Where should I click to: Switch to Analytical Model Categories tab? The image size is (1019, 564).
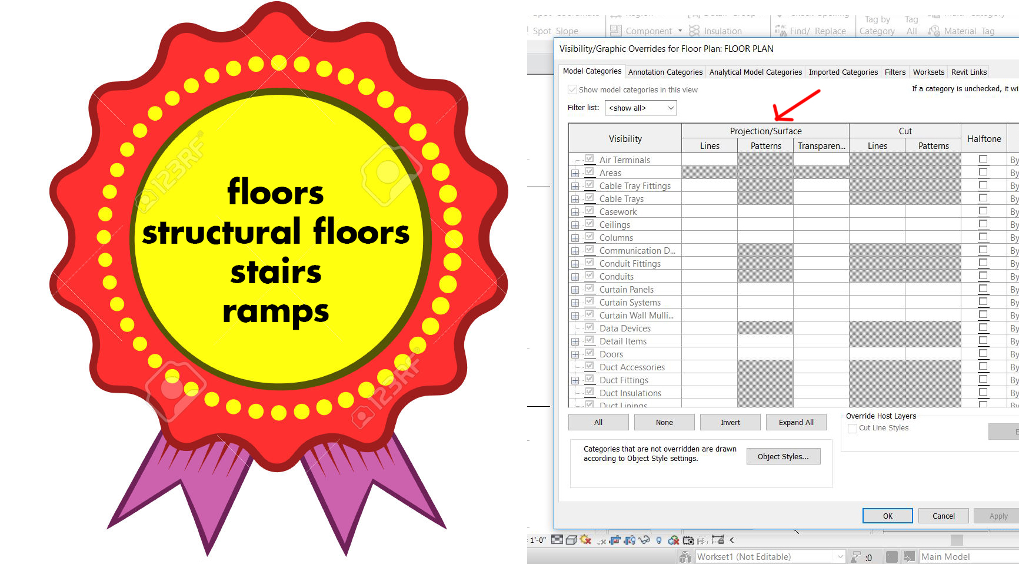(755, 72)
